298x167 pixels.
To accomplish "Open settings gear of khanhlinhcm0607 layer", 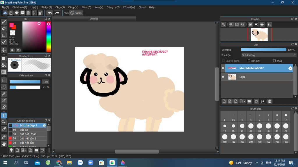I will [290, 68].
